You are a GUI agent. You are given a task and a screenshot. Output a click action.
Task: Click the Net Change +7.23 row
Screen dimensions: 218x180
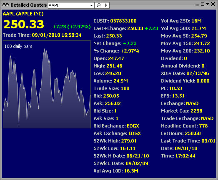pos(115,43)
